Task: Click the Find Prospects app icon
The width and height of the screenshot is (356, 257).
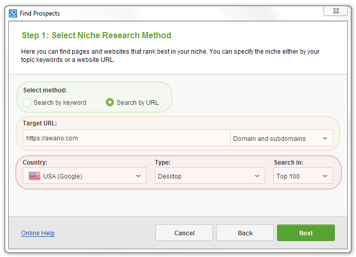Action: [13, 13]
